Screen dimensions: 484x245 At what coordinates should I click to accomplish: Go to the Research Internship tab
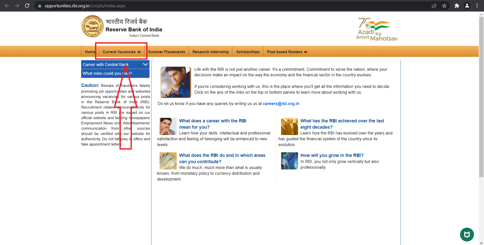coord(210,52)
